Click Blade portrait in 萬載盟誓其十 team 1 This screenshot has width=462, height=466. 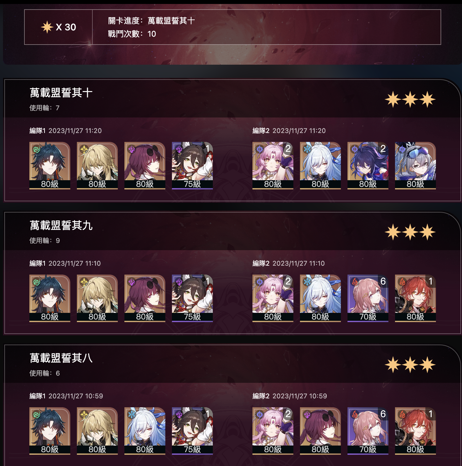click(50, 166)
